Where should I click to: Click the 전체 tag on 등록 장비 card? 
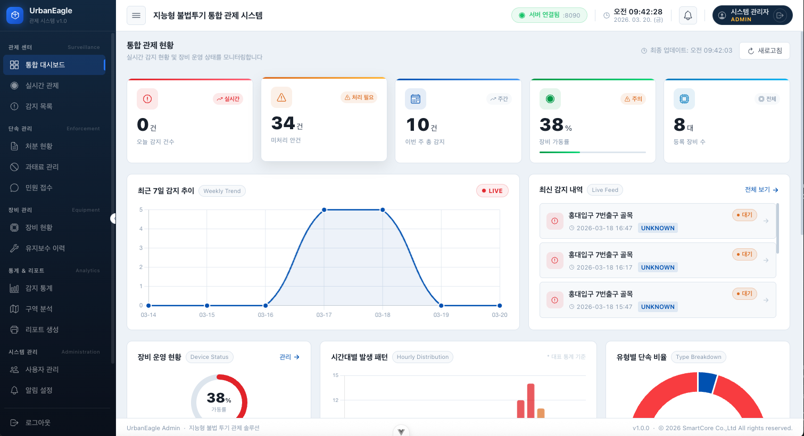767,99
